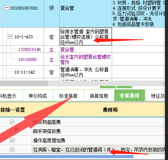The width and height of the screenshot is (168, 160).
Task: Select material code 17280101@1
Action: click(x=29, y=49)
